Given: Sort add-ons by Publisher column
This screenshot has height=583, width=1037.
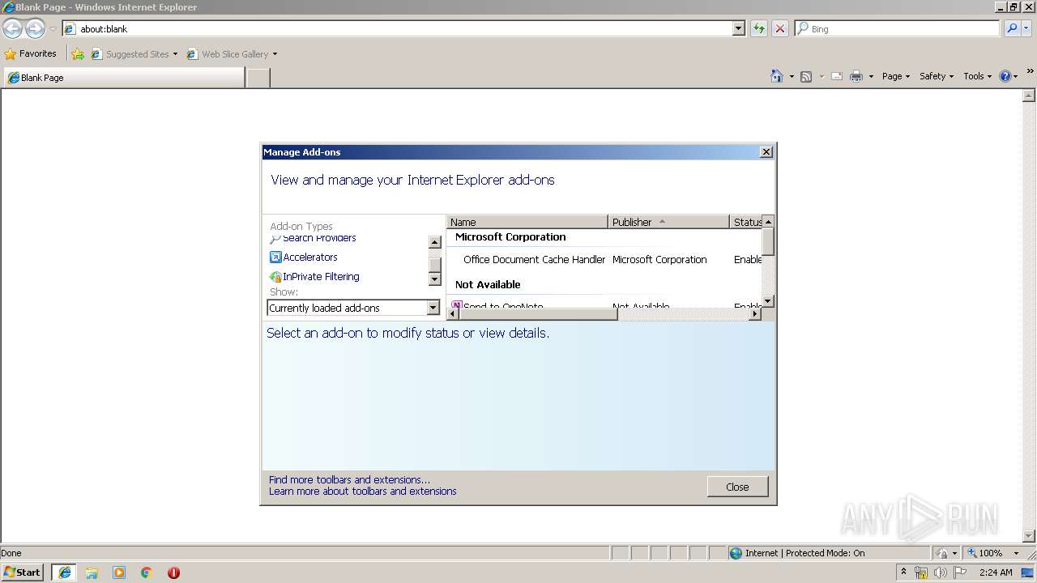Looking at the screenshot, I should [668, 222].
